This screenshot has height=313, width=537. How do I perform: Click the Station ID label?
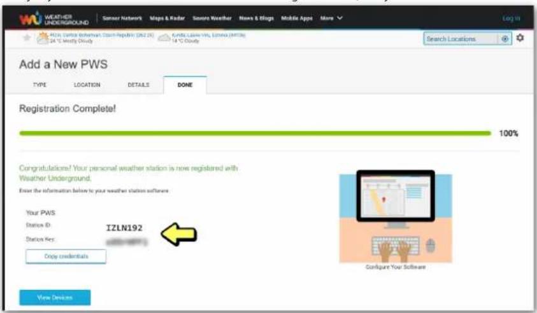(x=38, y=225)
